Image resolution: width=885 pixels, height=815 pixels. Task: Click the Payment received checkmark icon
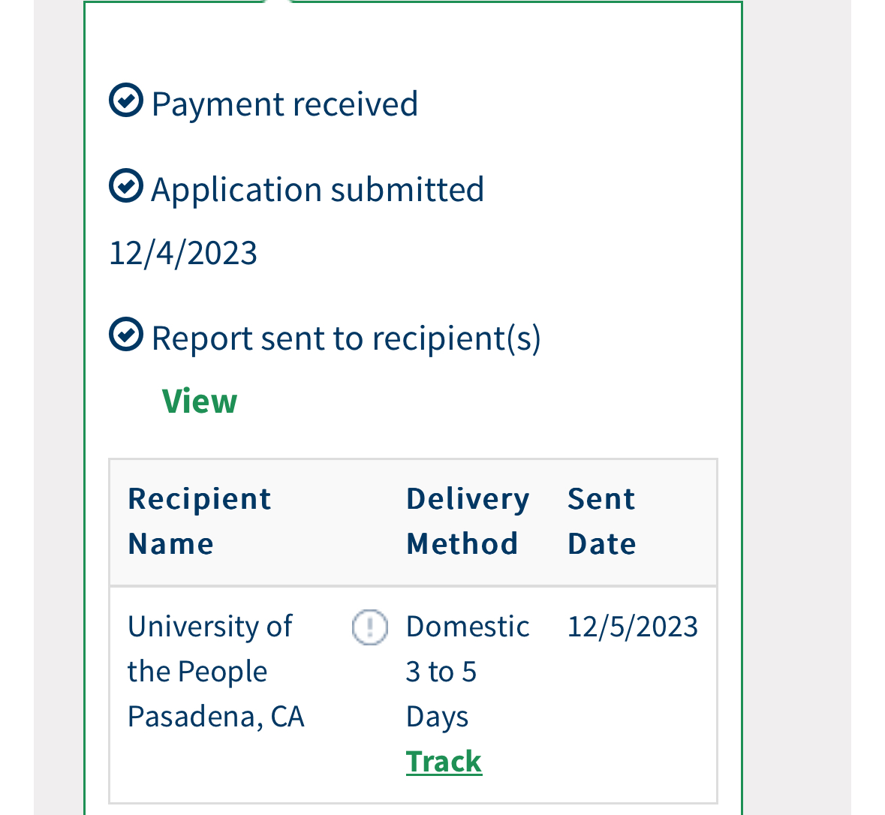[126, 101]
